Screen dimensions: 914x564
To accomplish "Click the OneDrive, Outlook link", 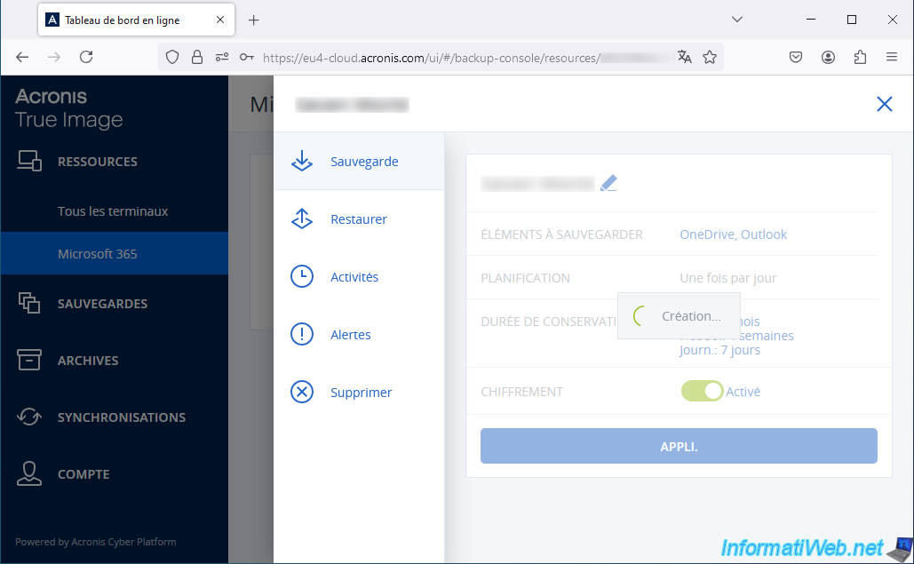I will pyautogui.click(x=733, y=234).
